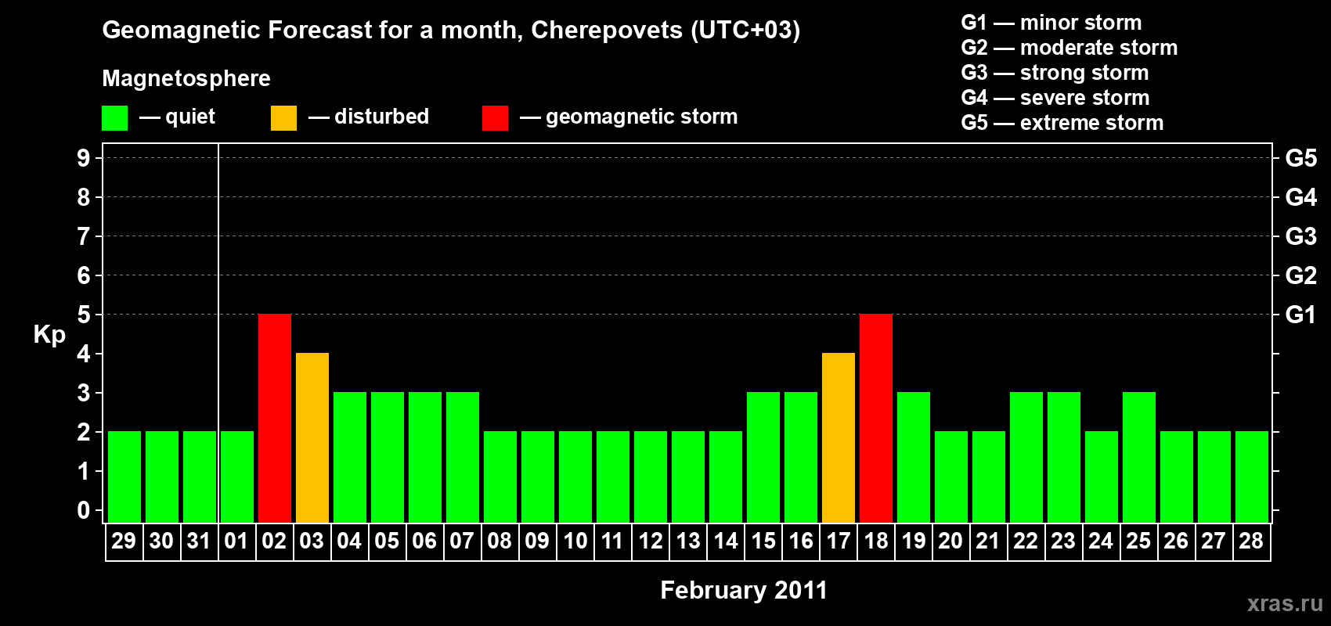Click date label 01 on the axis
The width and height of the screenshot is (1331, 626).
(x=236, y=541)
